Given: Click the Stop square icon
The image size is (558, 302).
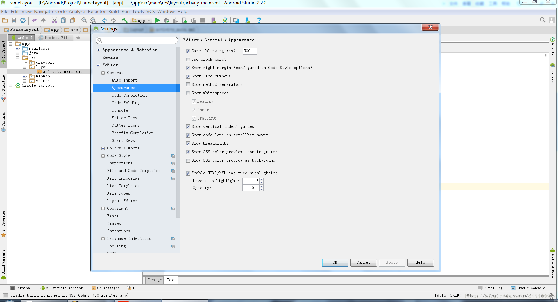Looking at the screenshot, I should pos(203,20).
